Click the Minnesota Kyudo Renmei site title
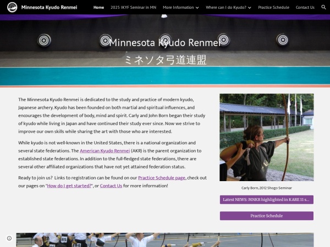 (x=50, y=7)
